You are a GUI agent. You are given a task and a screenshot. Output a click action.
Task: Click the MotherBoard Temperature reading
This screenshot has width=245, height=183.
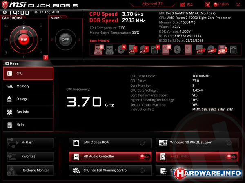(x=114, y=33)
